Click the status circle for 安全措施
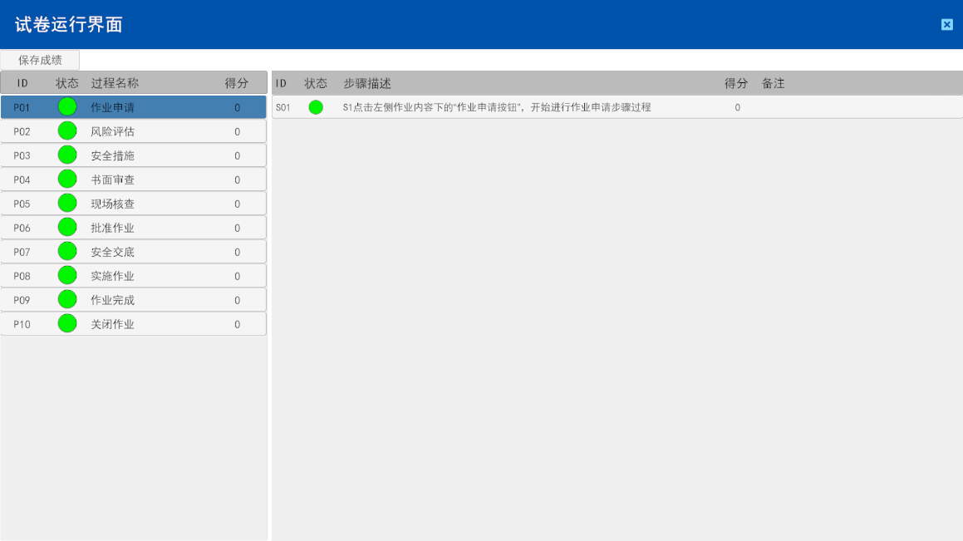Viewport: 963px width, 541px height. 66,155
